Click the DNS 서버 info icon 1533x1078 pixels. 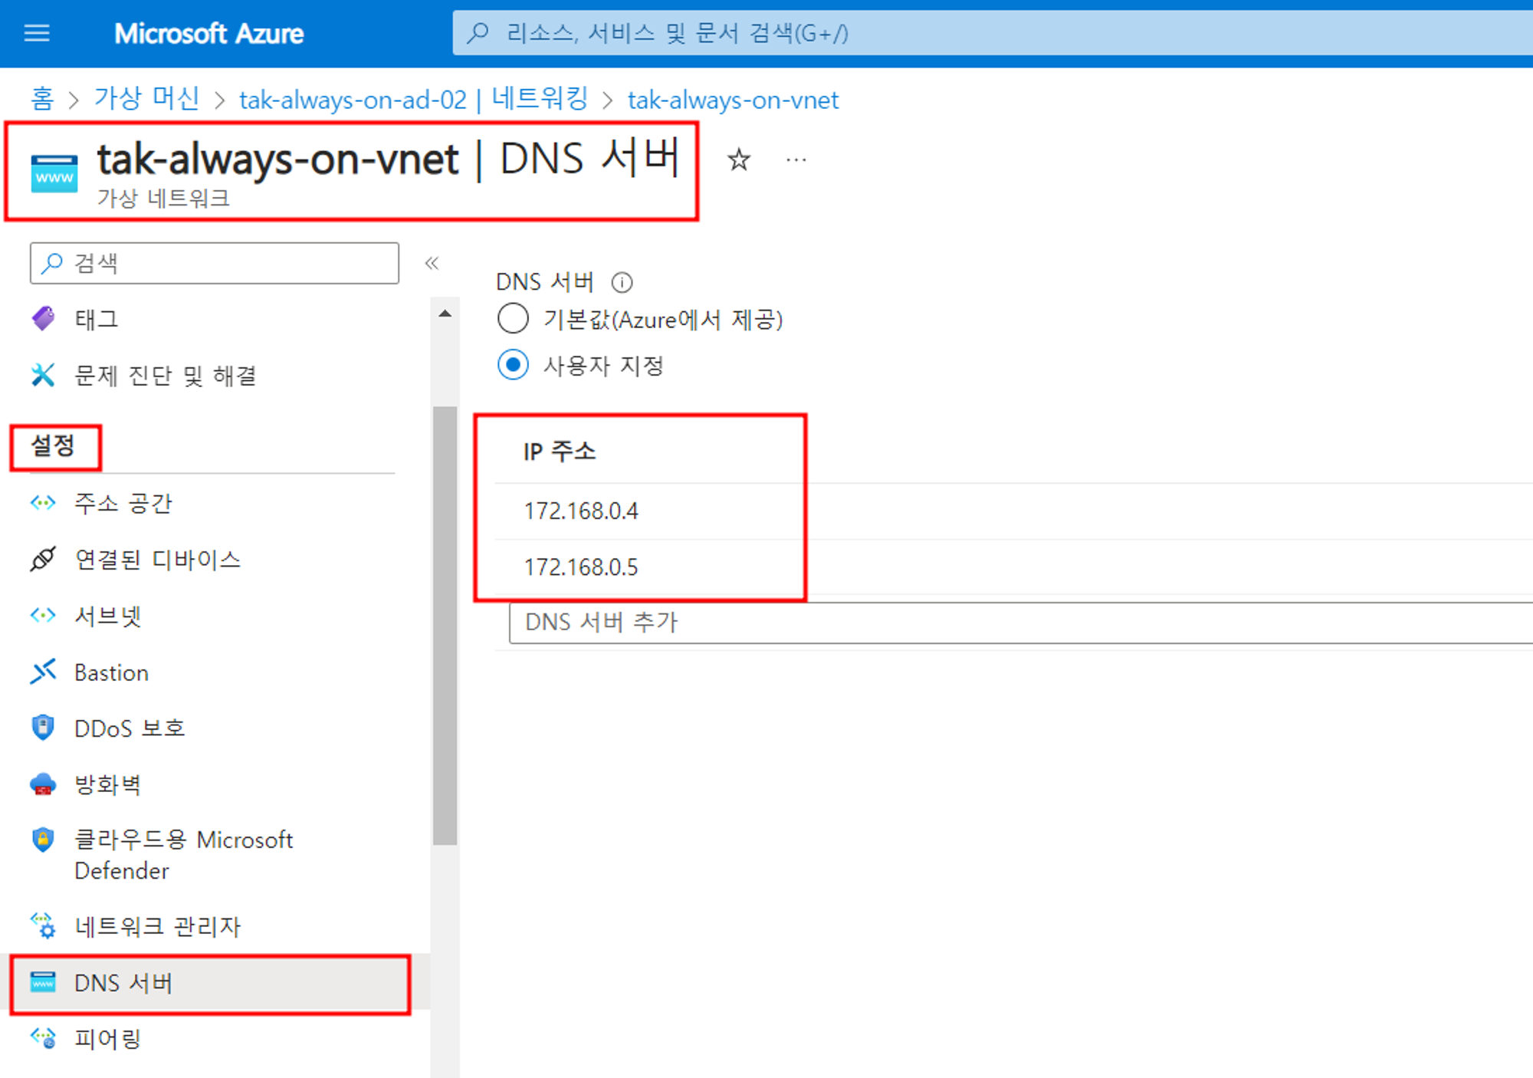click(622, 283)
